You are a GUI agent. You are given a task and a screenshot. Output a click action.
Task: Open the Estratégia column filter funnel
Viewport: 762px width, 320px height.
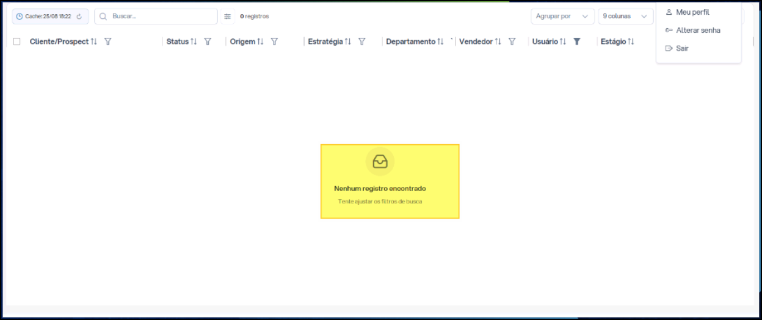point(362,42)
